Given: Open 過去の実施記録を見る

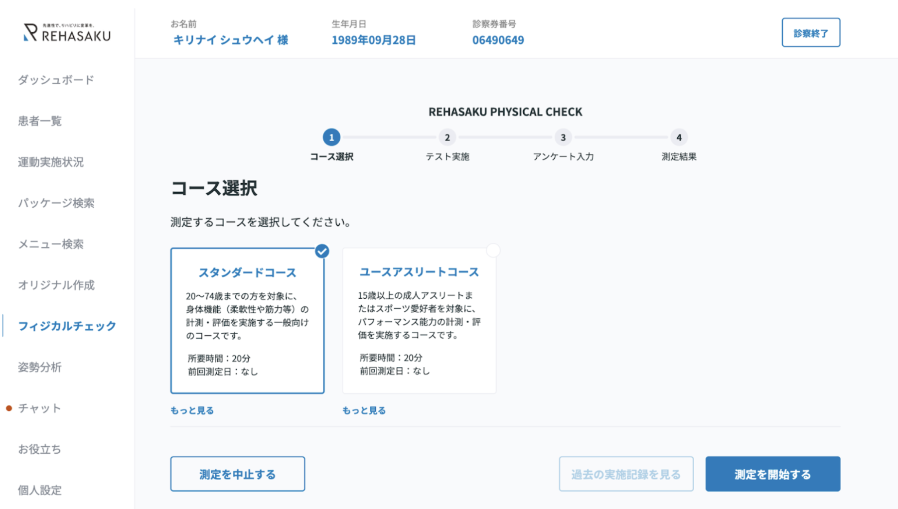Looking at the screenshot, I should pyautogui.click(x=626, y=474).
